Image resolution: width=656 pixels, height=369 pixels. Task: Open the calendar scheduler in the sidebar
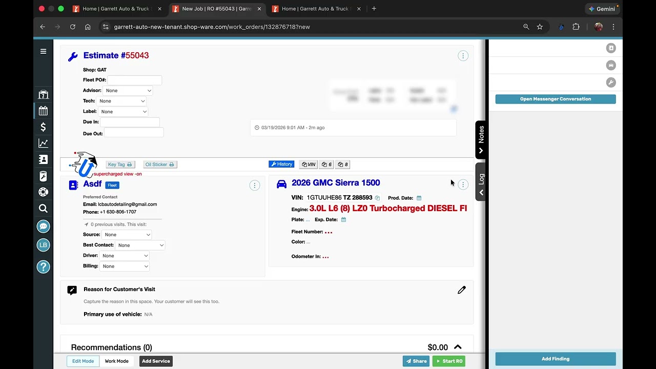coord(43,111)
